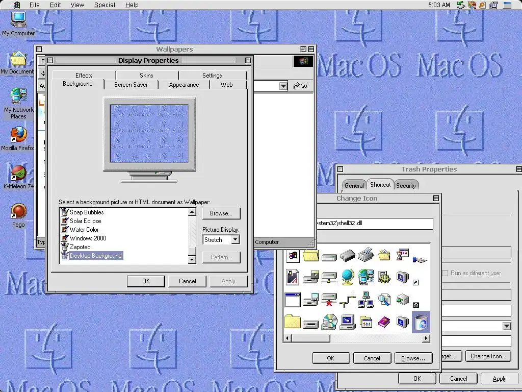Click Browse in Change Icon dialog
The width and height of the screenshot is (522, 392).
[413, 358]
